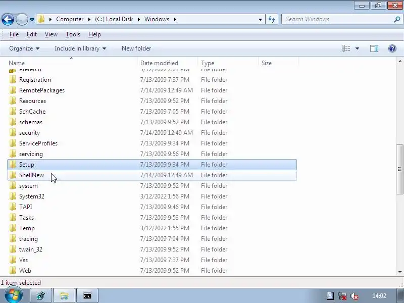Click the Windows breadcrumb segment
This screenshot has height=303, width=404.
(157, 19)
